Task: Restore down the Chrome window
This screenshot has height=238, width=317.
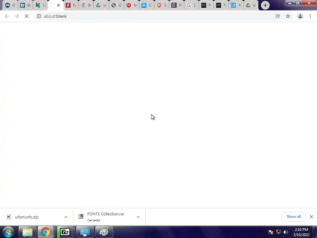Action: point(297,3)
